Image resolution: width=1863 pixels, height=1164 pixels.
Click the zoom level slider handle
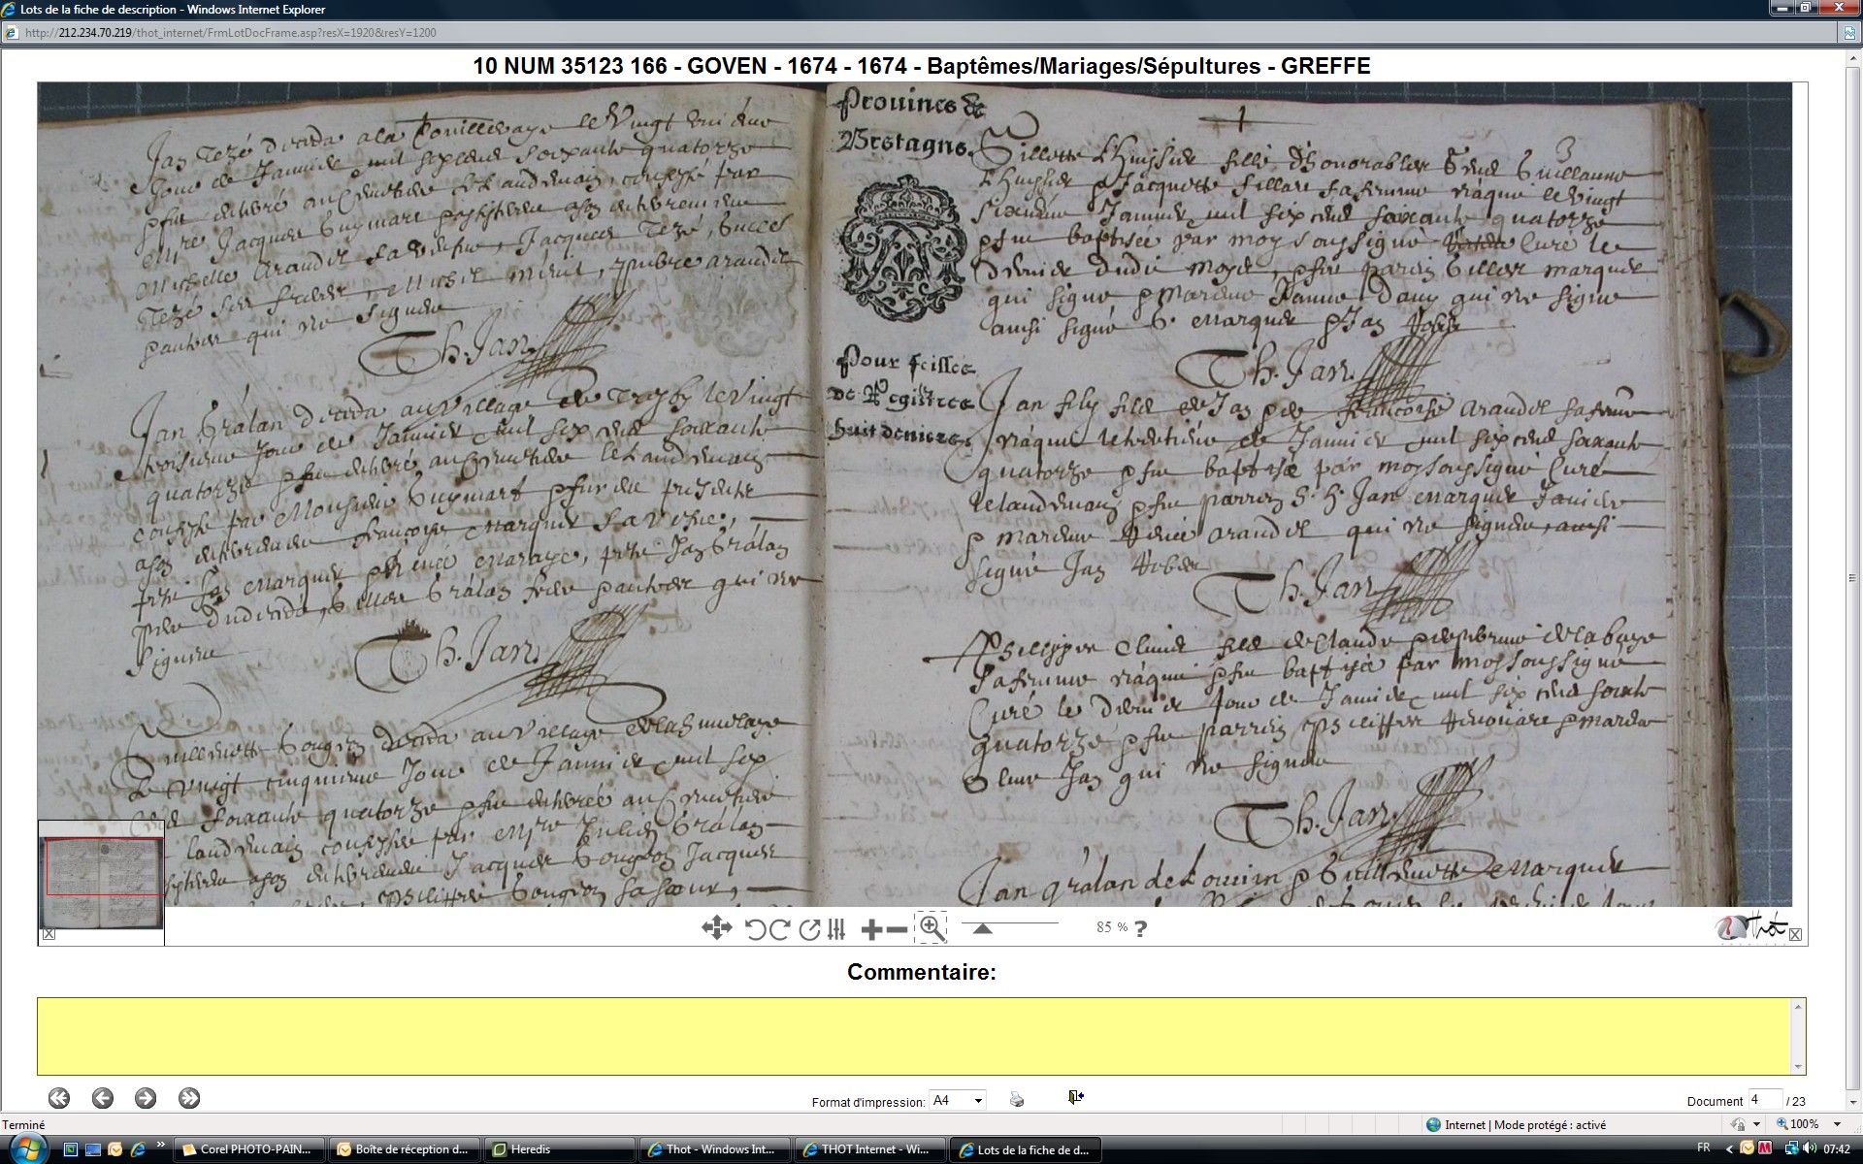click(x=982, y=929)
